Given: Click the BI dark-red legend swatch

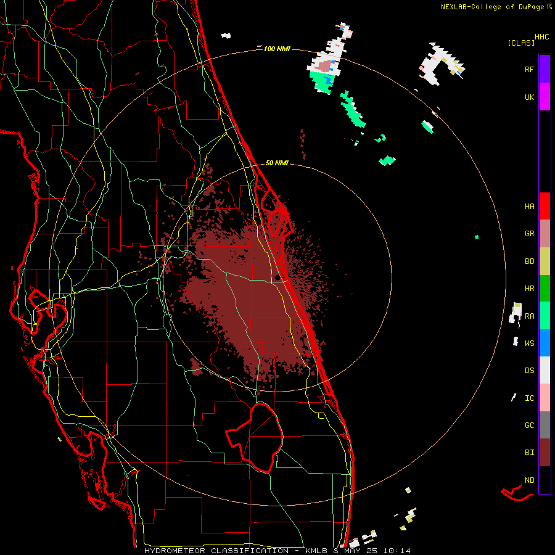Looking at the screenshot, I should coord(545,453).
